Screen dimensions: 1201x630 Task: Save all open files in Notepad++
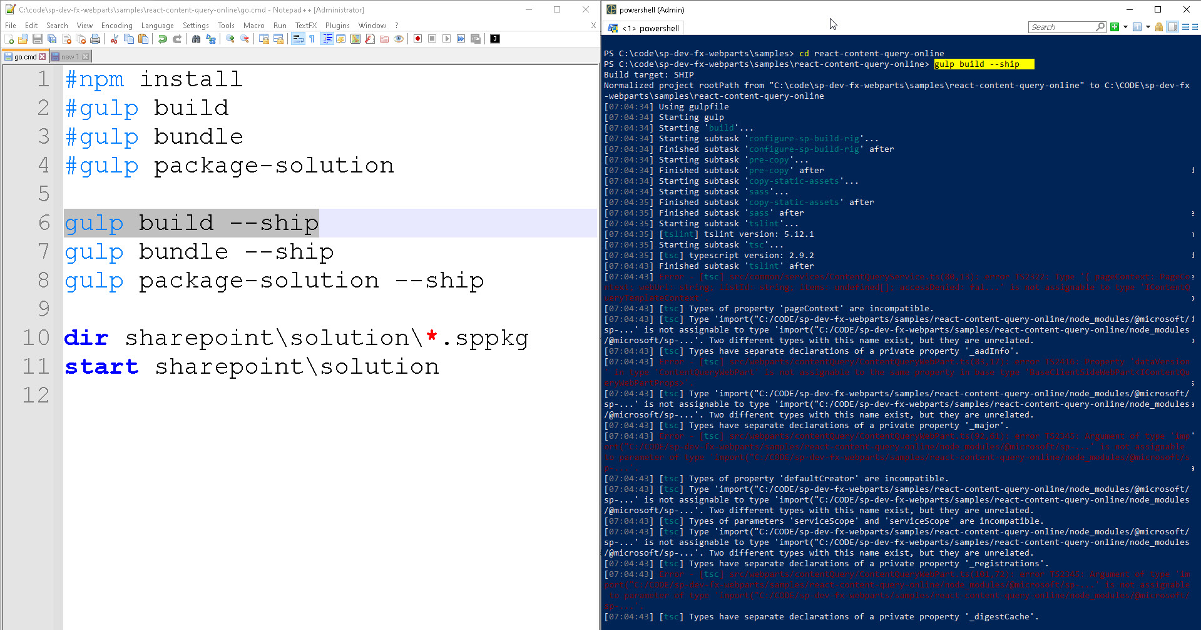(52, 39)
